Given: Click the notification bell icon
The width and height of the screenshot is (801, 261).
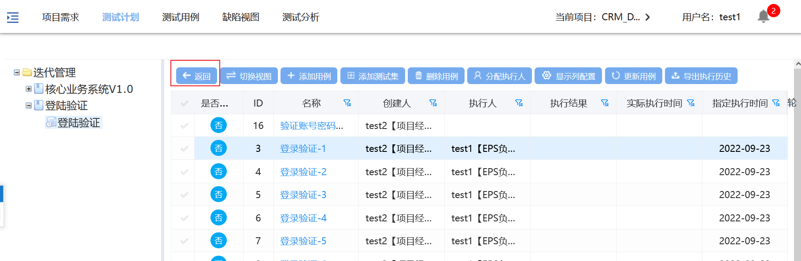Looking at the screenshot, I should pyautogui.click(x=763, y=17).
